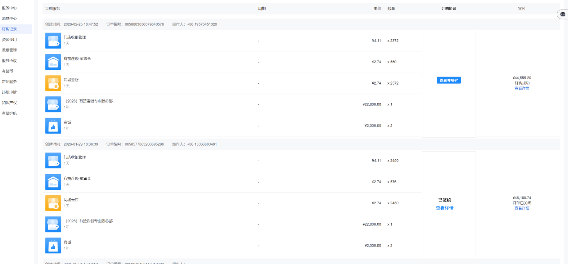Navigate to 发票管理 in the sidebar
The height and width of the screenshot is (264, 568).
9,50
